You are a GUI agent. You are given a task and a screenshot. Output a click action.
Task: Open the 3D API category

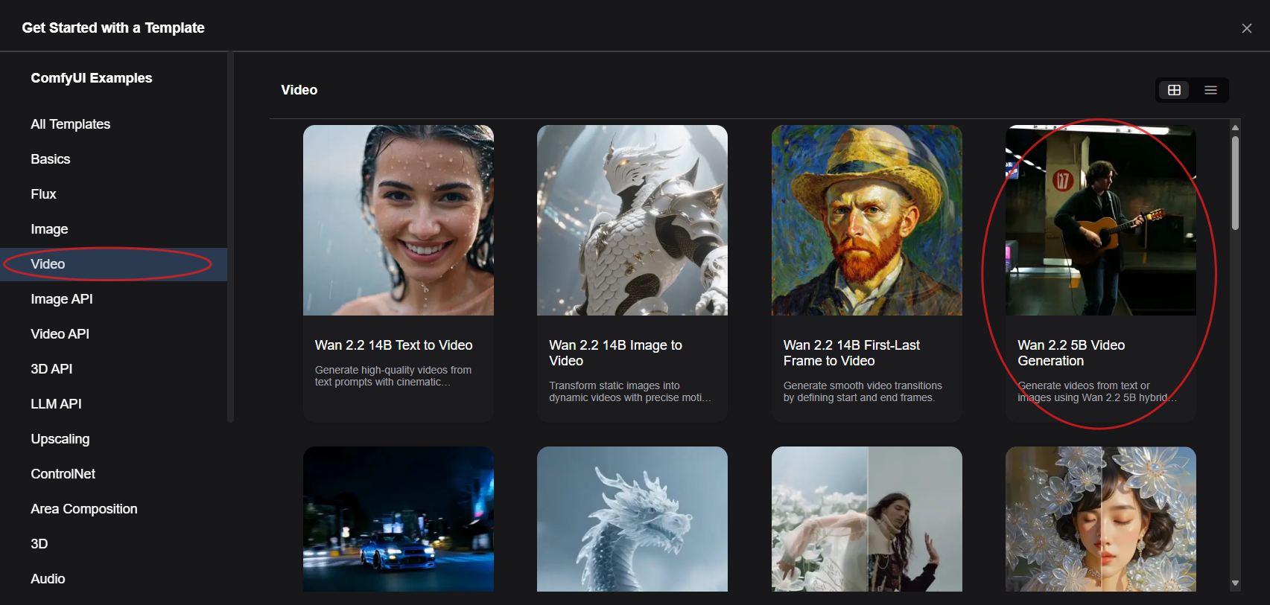(x=113, y=369)
